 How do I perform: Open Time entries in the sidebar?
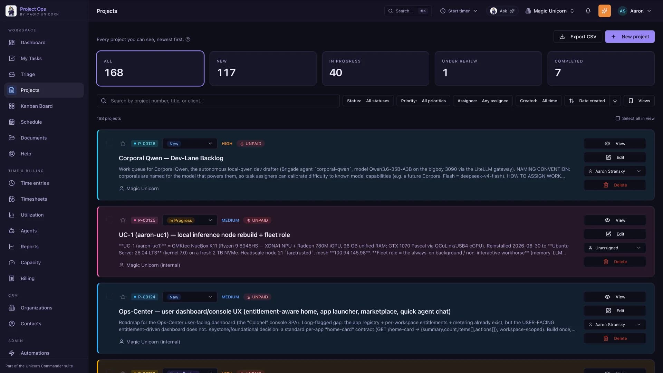pos(44,183)
